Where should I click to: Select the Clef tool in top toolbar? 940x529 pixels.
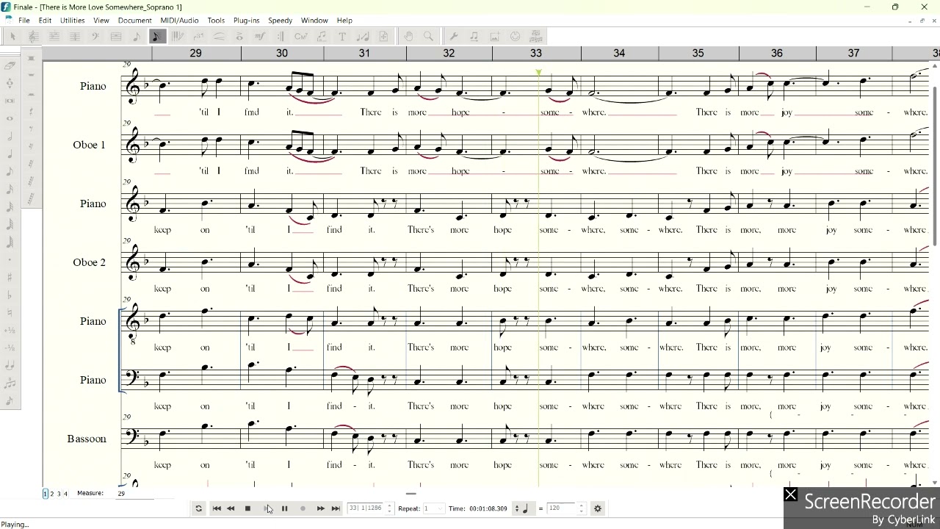coord(95,36)
